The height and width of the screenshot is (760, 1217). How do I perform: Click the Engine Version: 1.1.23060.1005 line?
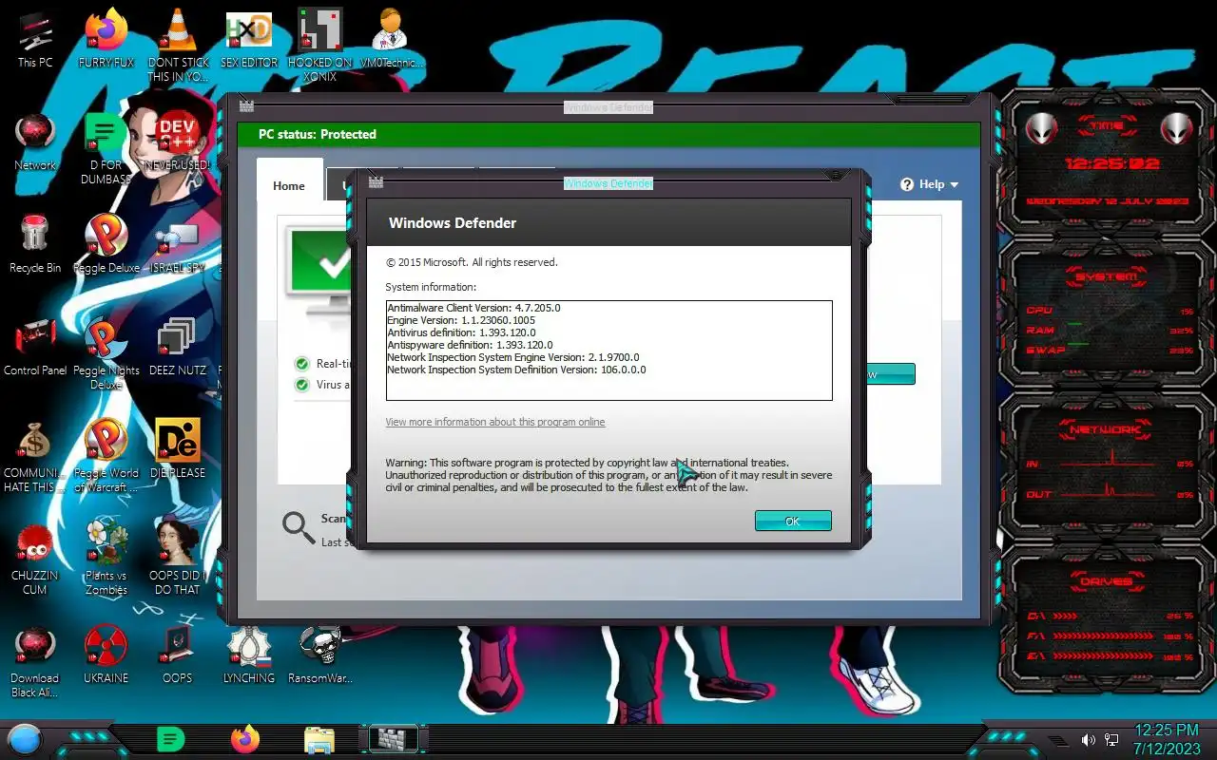pos(461,320)
